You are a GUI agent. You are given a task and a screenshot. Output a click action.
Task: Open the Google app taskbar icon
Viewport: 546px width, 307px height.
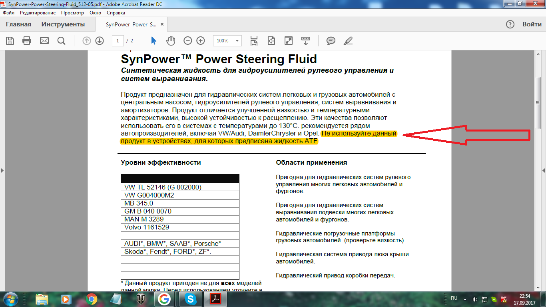(165, 299)
